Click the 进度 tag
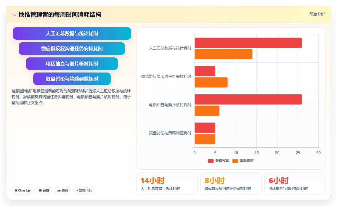The image size is (337, 206). (x=62, y=190)
